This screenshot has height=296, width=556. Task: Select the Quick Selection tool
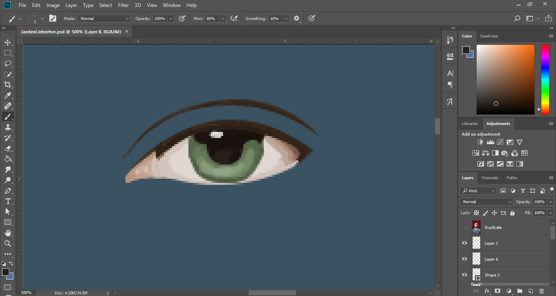point(8,74)
